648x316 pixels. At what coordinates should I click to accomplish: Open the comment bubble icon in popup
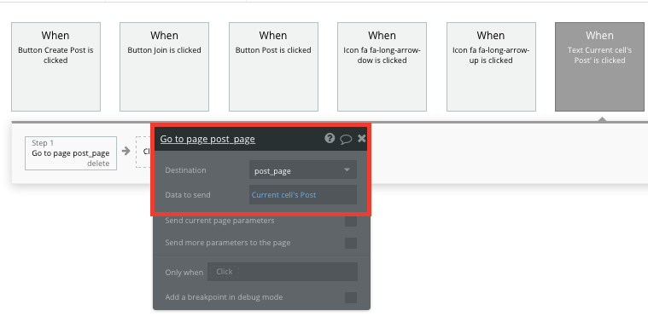click(346, 139)
